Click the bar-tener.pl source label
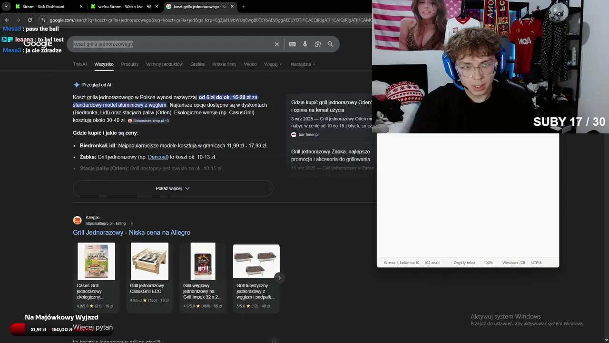Screen dimensions: 609x343 [x=308, y=134]
